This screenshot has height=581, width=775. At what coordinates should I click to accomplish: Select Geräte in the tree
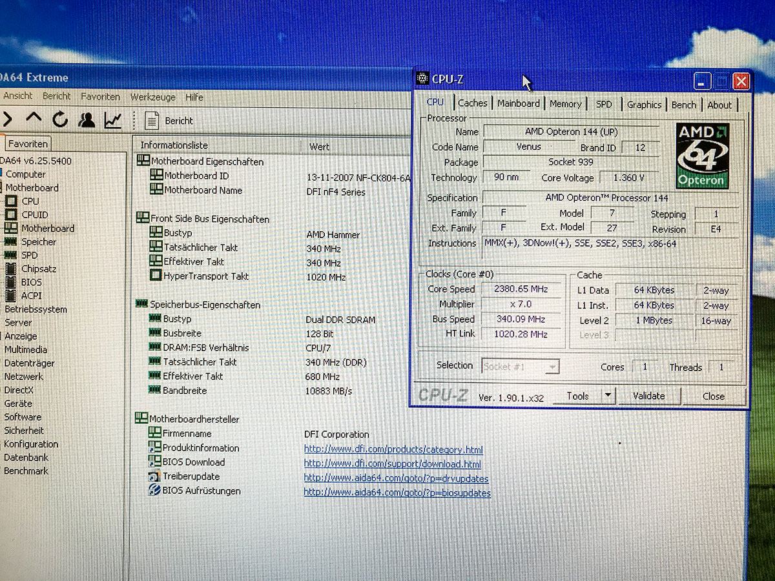coord(18,403)
